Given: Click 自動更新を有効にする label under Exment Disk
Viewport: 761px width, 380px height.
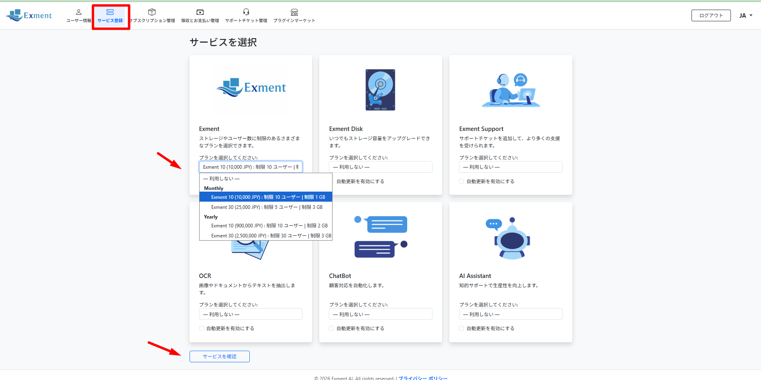Looking at the screenshot, I should [360, 182].
